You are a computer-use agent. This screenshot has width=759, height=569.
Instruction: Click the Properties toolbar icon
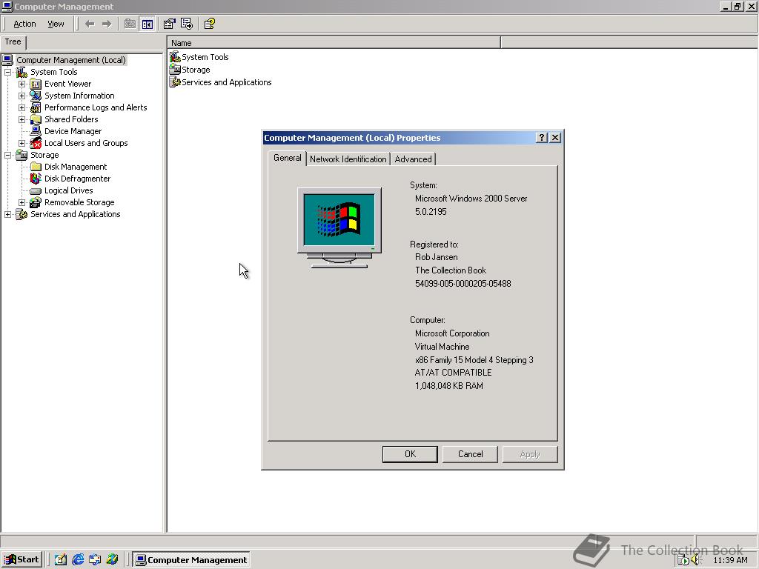click(x=169, y=24)
